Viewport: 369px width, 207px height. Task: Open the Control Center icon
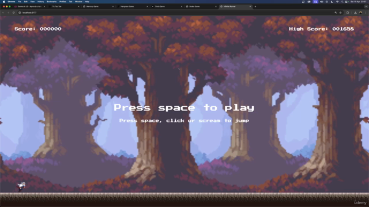click(x=347, y=2)
